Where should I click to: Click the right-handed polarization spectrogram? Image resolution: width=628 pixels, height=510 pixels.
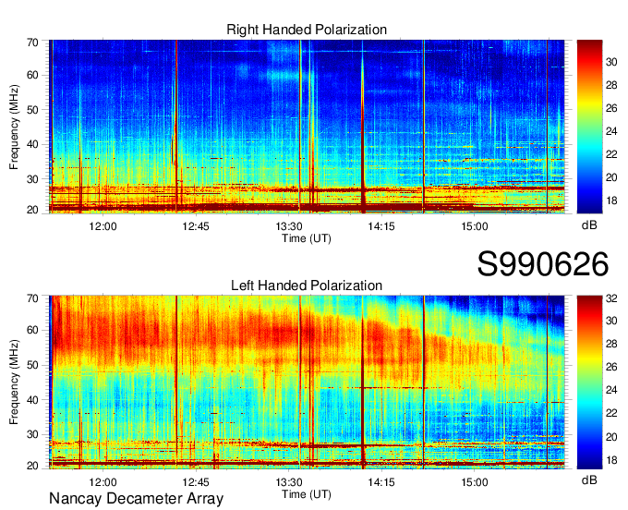click(x=307, y=127)
